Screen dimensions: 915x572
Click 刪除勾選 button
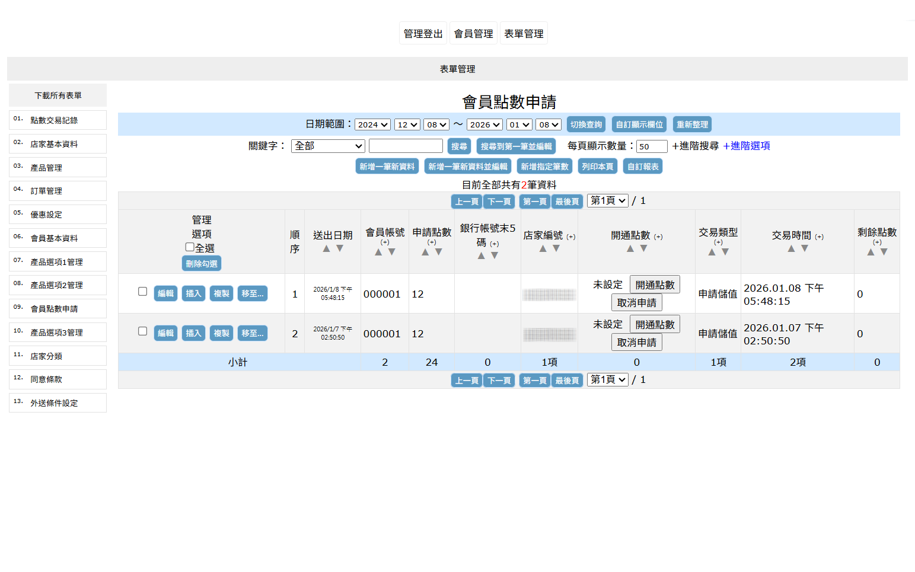pyautogui.click(x=202, y=263)
